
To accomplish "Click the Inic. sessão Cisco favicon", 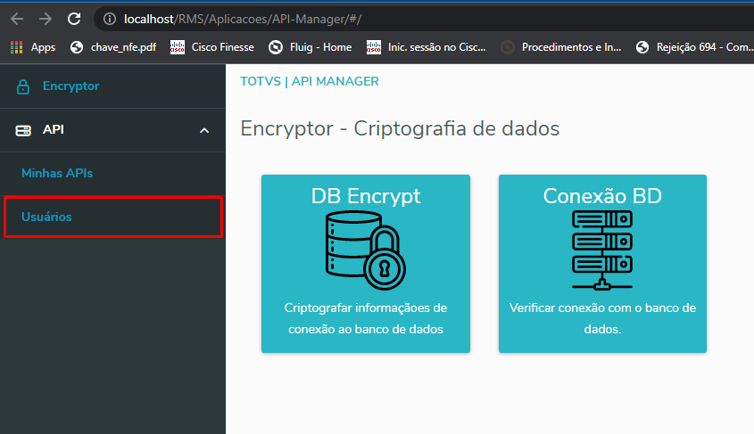I will (374, 47).
